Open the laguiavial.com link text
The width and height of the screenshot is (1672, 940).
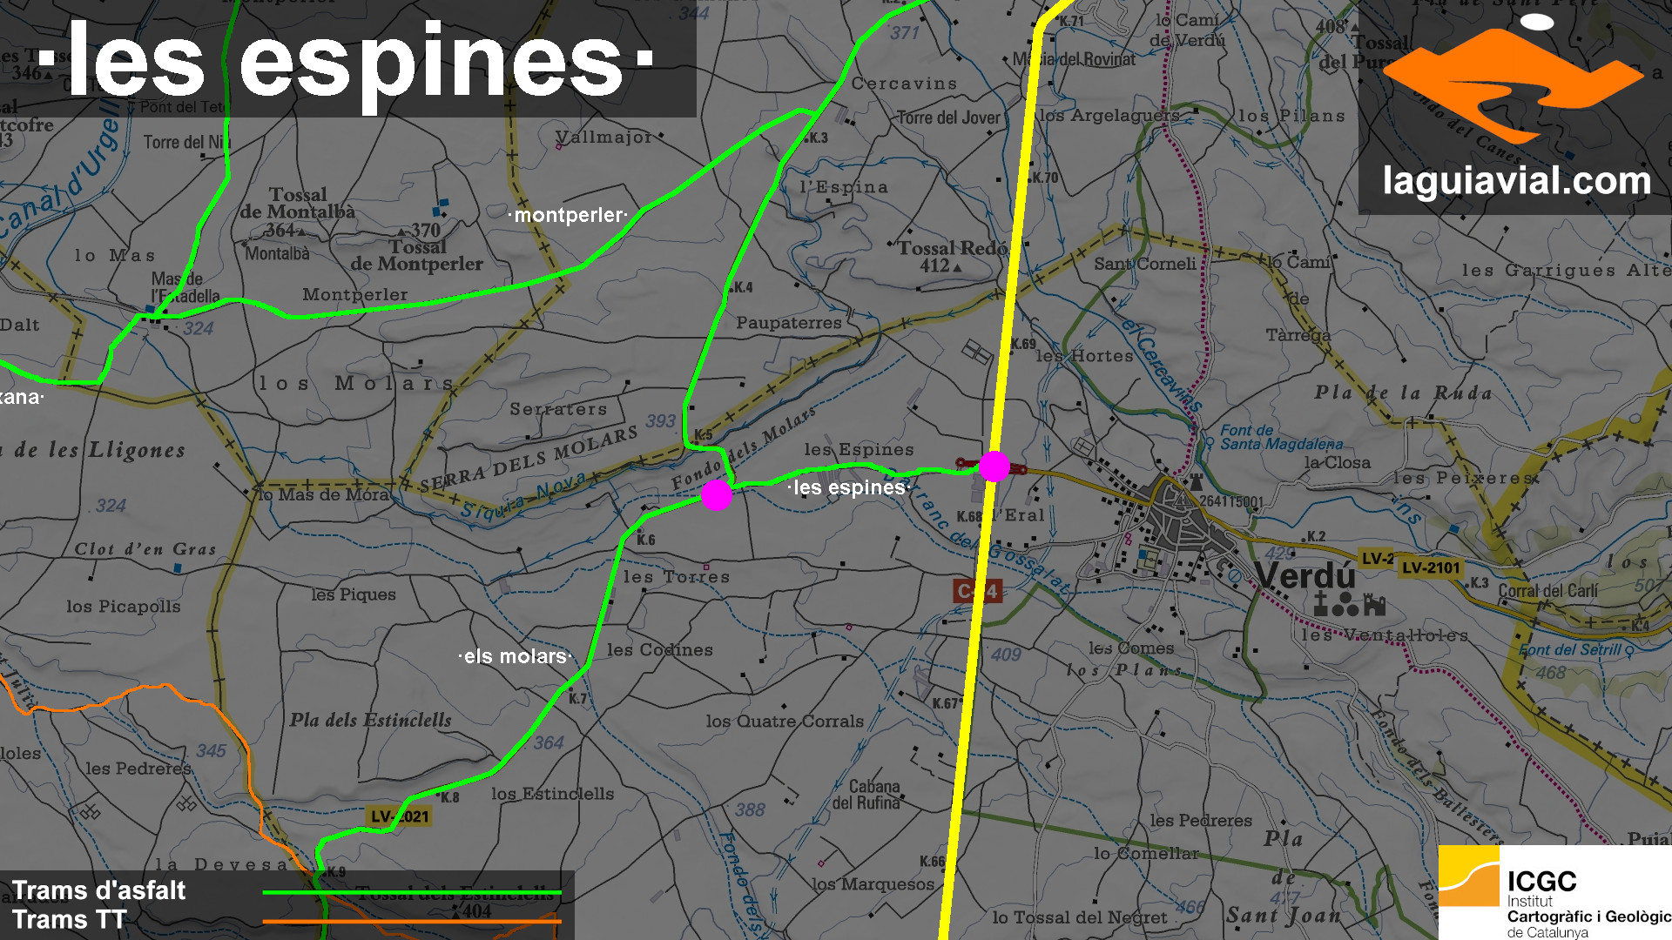pyautogui.click(x=1516, y=181)
